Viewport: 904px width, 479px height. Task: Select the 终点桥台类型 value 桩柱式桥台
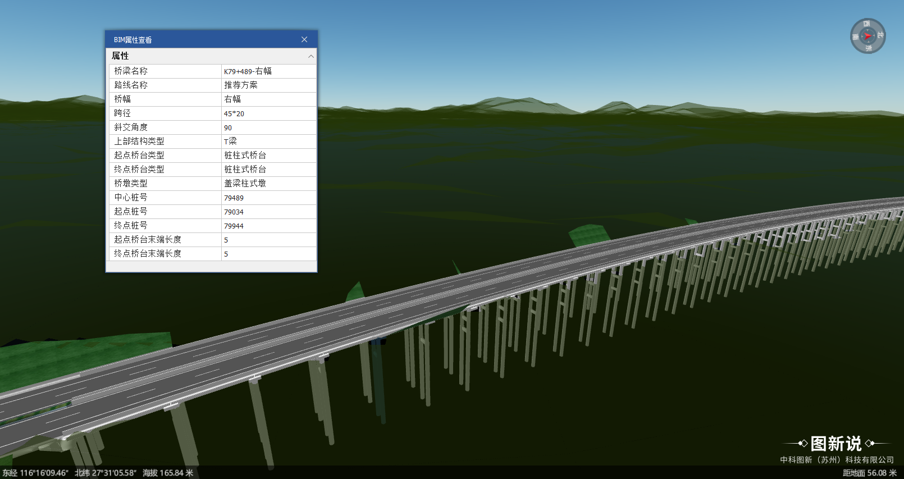269,170
